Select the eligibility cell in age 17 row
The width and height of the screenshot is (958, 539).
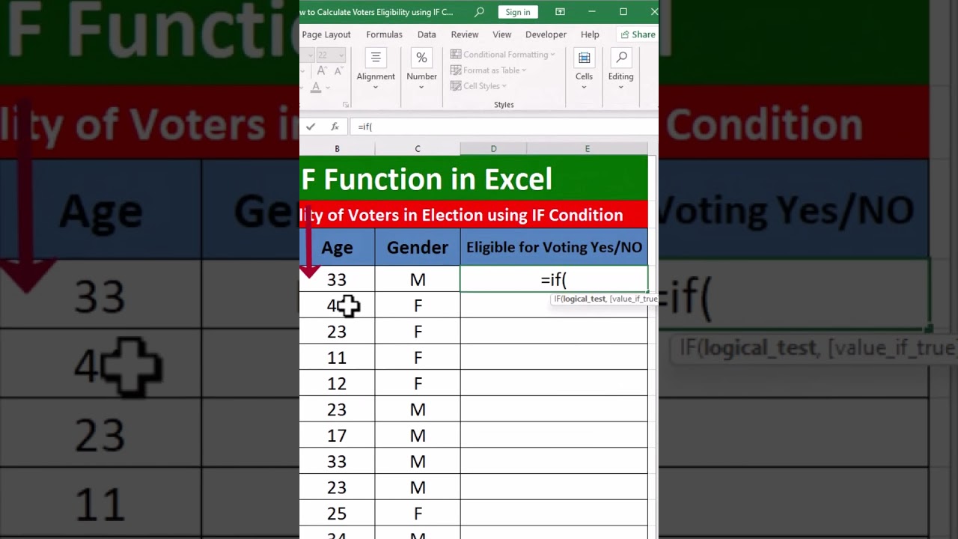coord(554,435)
